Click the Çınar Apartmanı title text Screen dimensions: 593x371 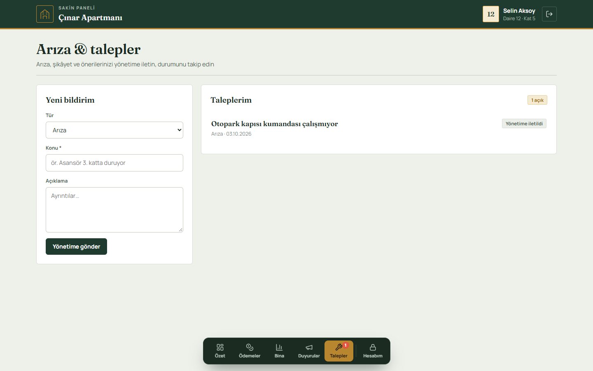90,18
